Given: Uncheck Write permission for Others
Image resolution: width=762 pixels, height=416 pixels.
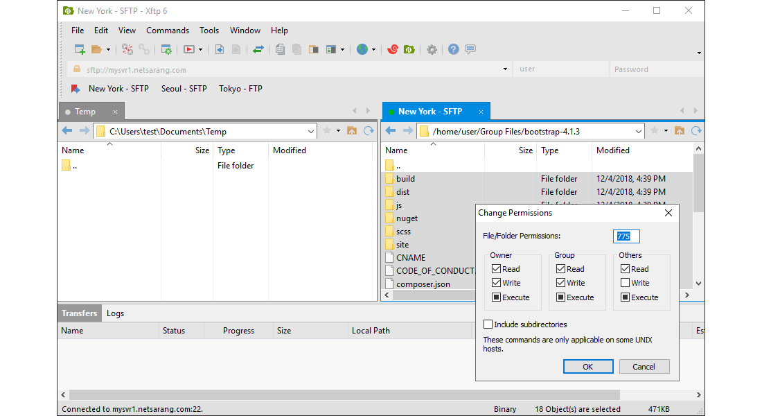Looking at the screenshot, I should [x=624, y=282].
